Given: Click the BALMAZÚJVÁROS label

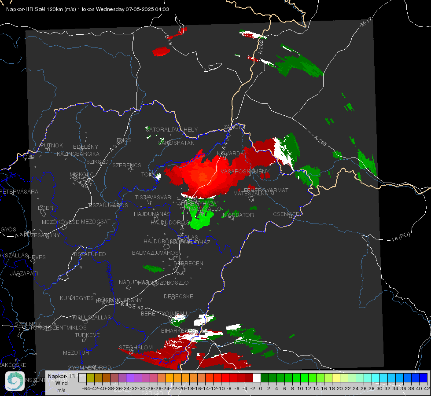Looking at the screenshot, I should click(x=155, y=253).
